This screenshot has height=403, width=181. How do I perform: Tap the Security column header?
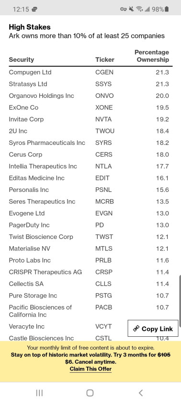click(x=21, y=59)
